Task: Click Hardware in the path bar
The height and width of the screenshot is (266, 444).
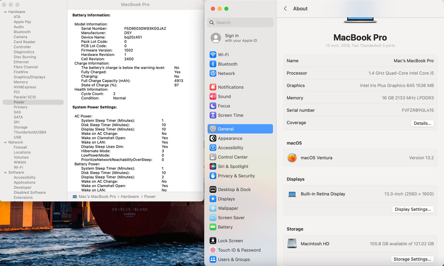Action: pyautogui.click(x=130, y=196)
